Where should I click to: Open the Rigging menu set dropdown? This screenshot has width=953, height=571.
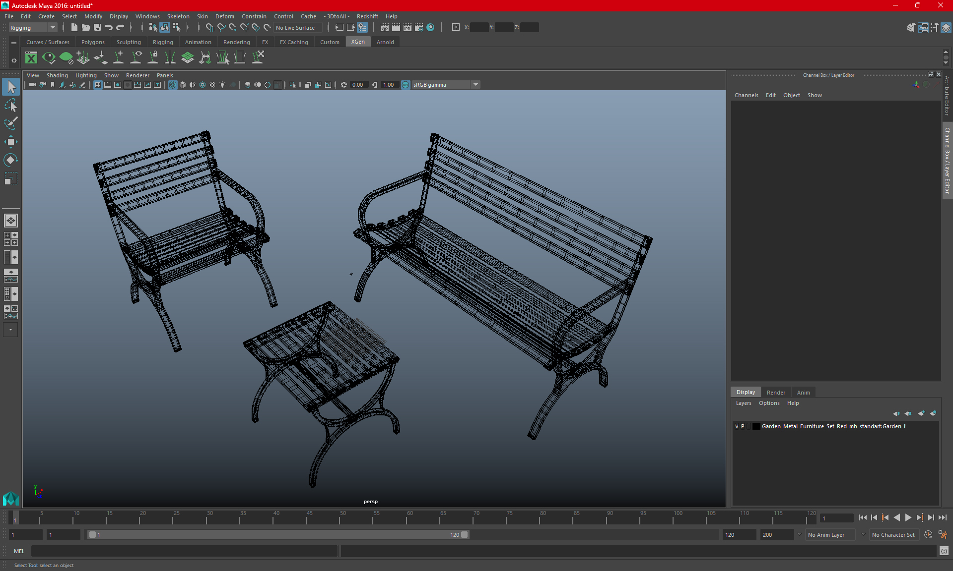33,28
